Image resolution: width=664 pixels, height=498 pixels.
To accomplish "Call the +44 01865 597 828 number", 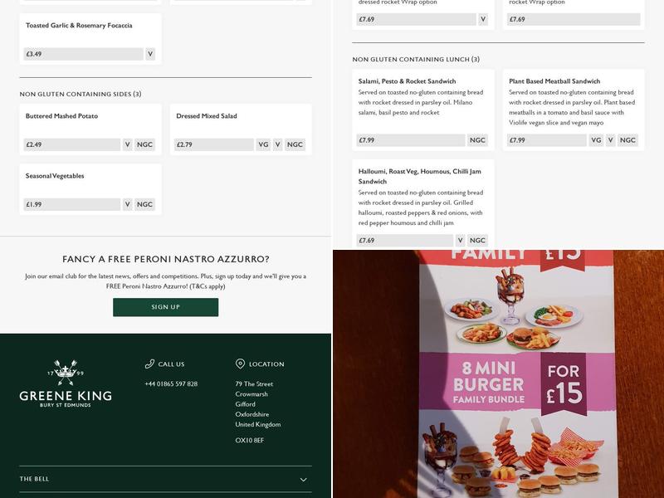I will (x=171, y=383).
